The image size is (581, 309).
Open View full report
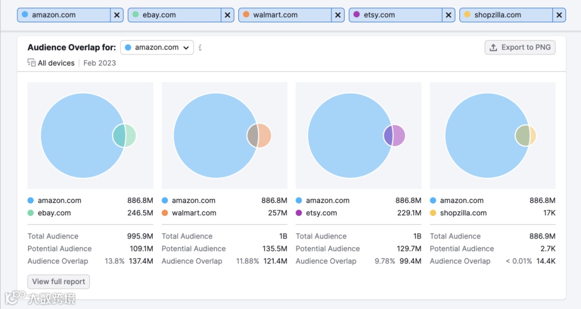click(59, 282)
